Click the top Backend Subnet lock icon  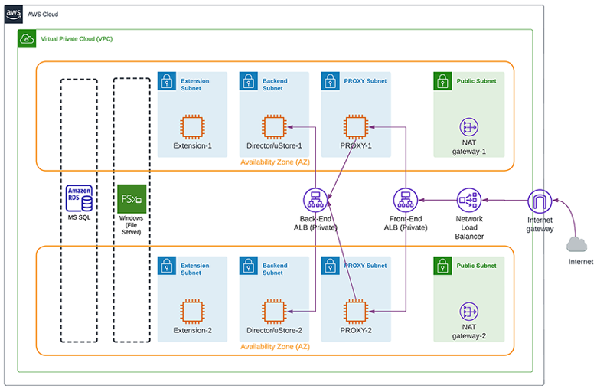coord(249,81)
